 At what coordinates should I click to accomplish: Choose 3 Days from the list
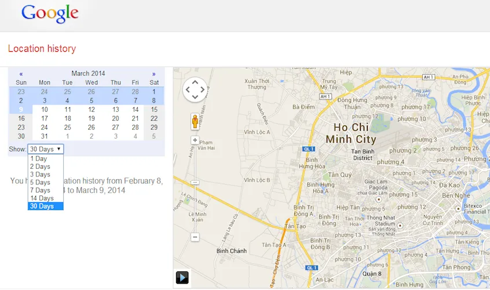[x=41, y=175]
